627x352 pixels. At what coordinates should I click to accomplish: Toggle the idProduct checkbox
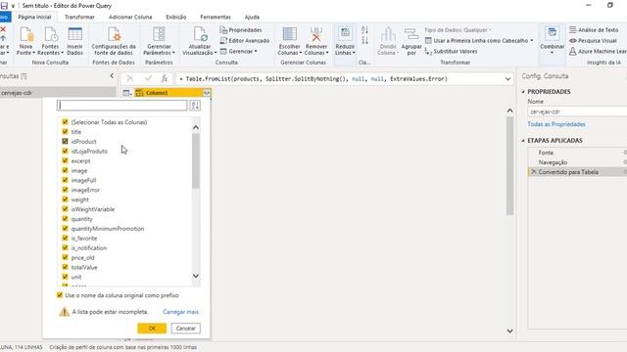66,141
